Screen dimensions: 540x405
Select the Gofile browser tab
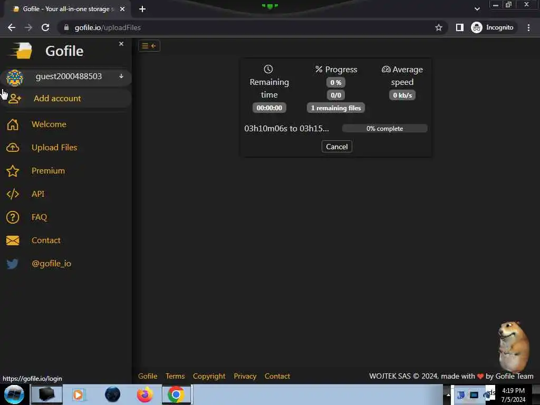67,9
